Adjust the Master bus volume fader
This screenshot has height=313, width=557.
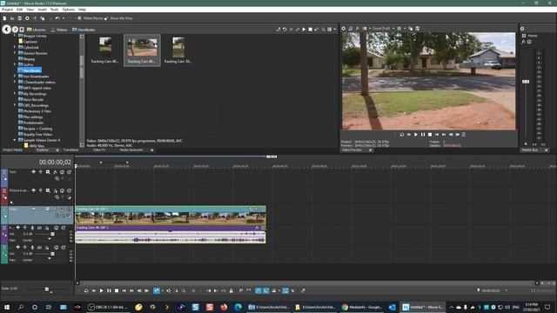(526, 82)
